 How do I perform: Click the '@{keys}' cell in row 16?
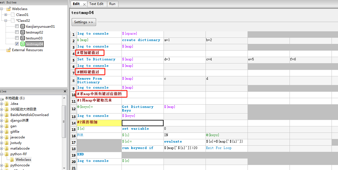227,135
